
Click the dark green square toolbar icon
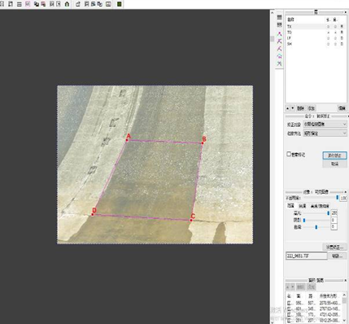pyautogui.click(x=119, y=4)
